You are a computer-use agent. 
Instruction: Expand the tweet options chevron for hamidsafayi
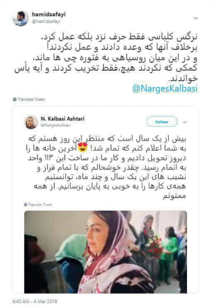pyautogui.click(x=196, y=18)
